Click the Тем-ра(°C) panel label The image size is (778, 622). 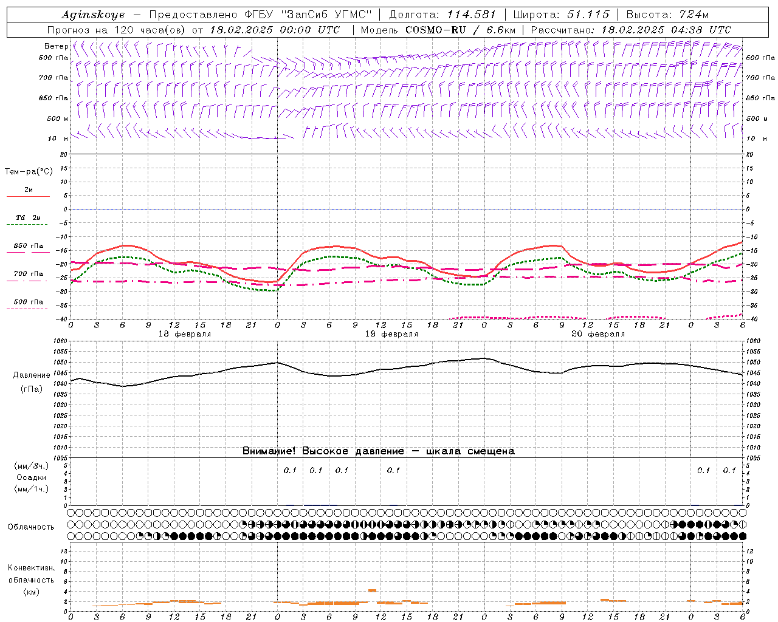click(x=29, y=172)
